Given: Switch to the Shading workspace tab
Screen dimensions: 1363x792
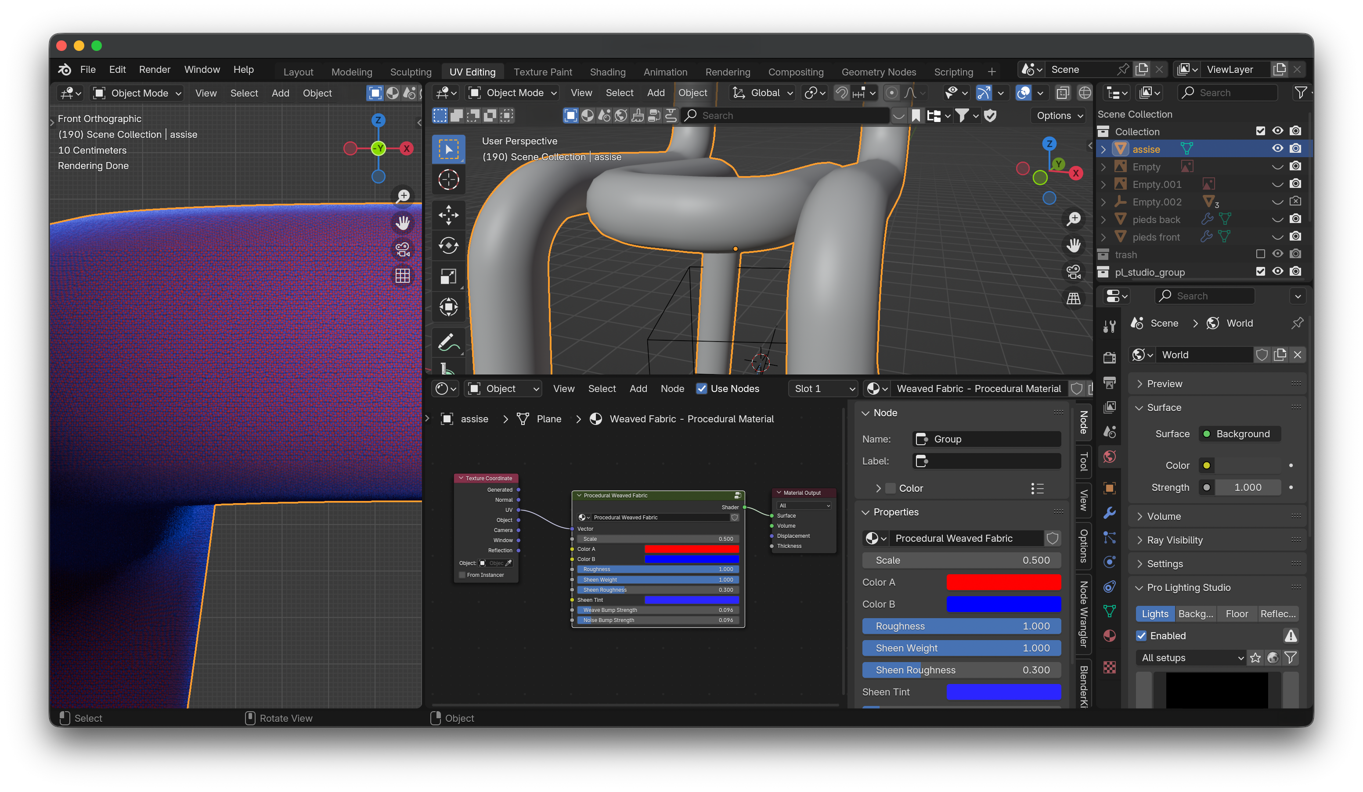Looking at the screenshot, I should pos(608,72).
